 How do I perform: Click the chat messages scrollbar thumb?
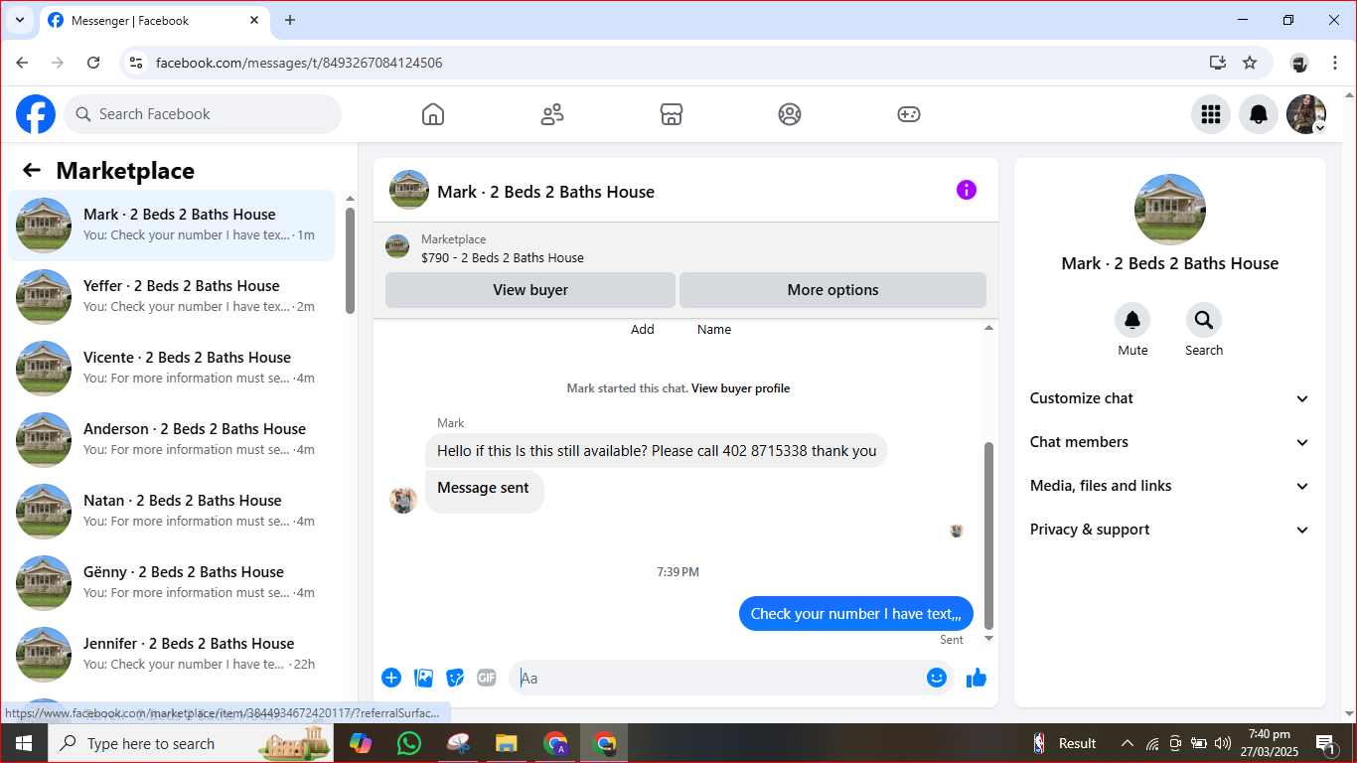coord(988,536)
